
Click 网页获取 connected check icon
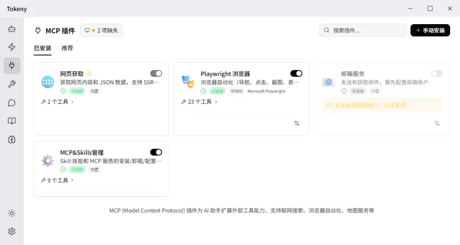(63, 91)
